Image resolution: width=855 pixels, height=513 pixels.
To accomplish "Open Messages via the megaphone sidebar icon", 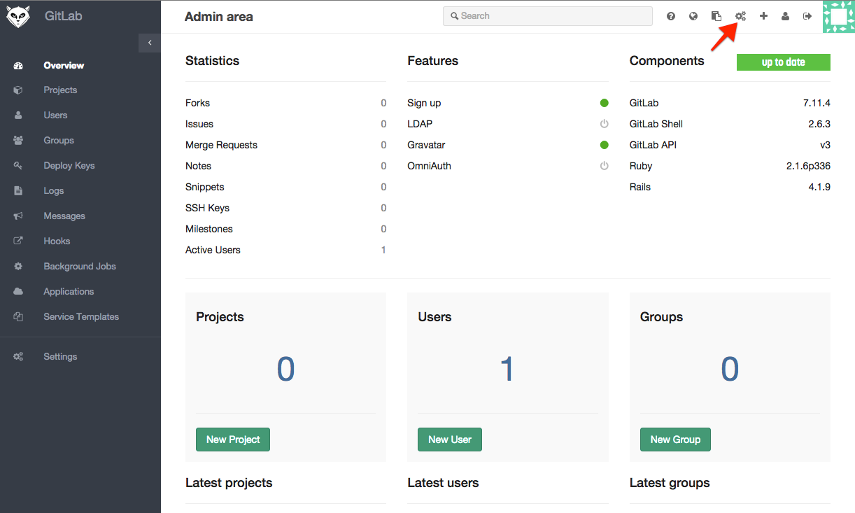I will 64,216.
